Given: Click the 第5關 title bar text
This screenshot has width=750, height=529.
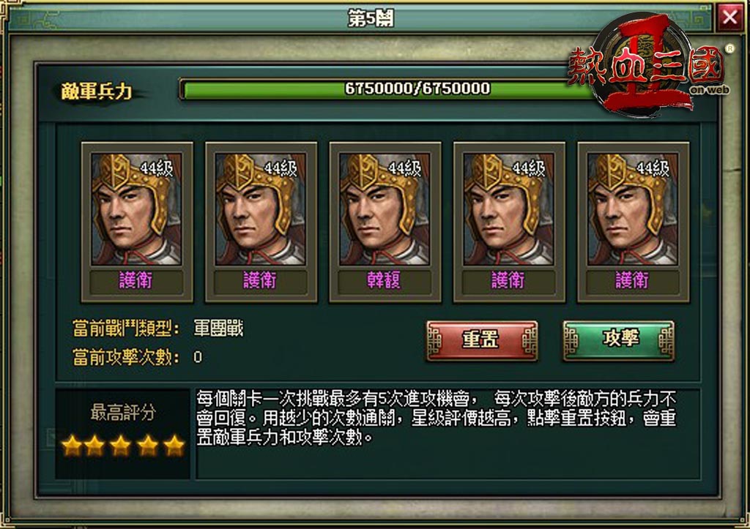Looking at the screenshot, I should click(371, 18).
